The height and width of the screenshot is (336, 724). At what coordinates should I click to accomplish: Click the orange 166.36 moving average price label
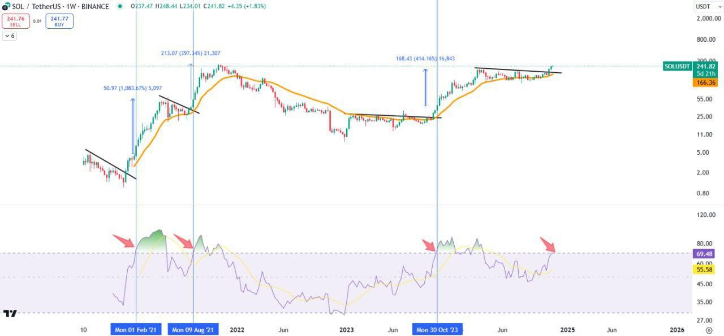coord(705,82)
